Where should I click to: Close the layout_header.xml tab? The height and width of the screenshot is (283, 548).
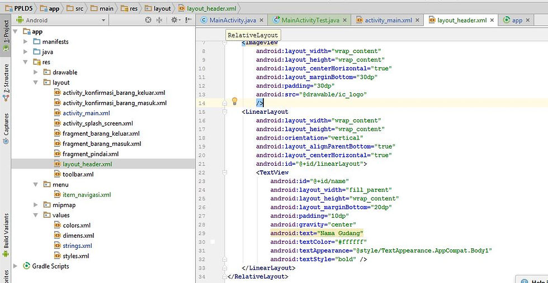pyautogui.click(x=492, y=20)
